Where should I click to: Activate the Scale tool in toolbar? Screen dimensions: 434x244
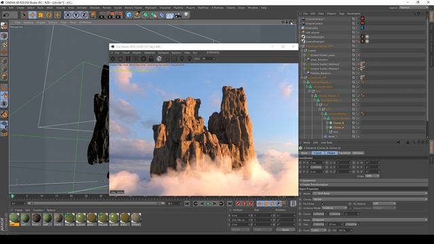tap(41, 15)
